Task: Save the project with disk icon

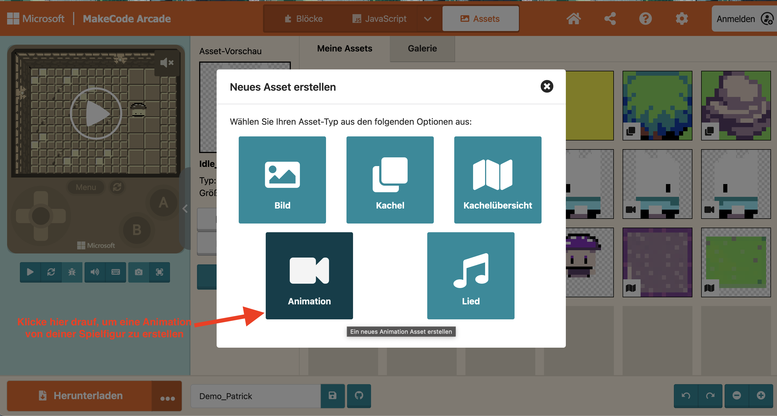Action: tap(332, 396)
